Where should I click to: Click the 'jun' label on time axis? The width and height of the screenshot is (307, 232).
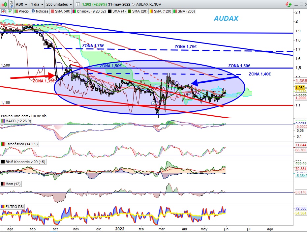pos(226,229)
